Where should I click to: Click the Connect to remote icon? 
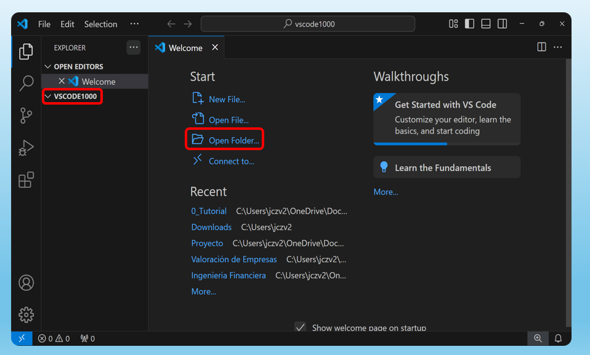click(198, 159)
